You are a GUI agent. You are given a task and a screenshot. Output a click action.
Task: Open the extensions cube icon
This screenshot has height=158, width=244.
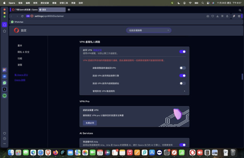239,16
